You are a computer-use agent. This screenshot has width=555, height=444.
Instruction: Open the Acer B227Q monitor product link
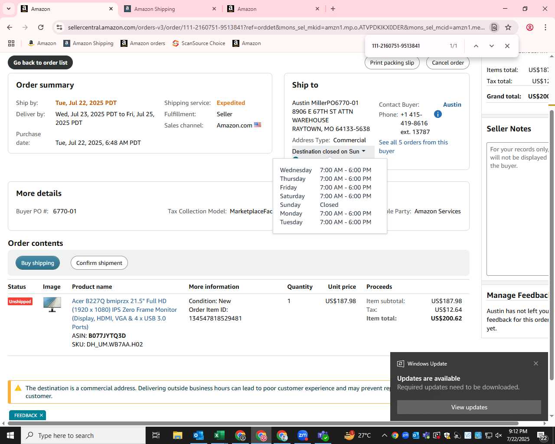point(124,314)
